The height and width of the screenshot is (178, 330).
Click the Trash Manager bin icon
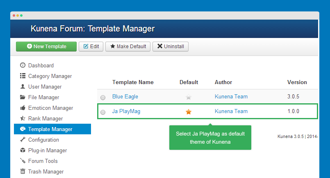click(x=23, y=171)
